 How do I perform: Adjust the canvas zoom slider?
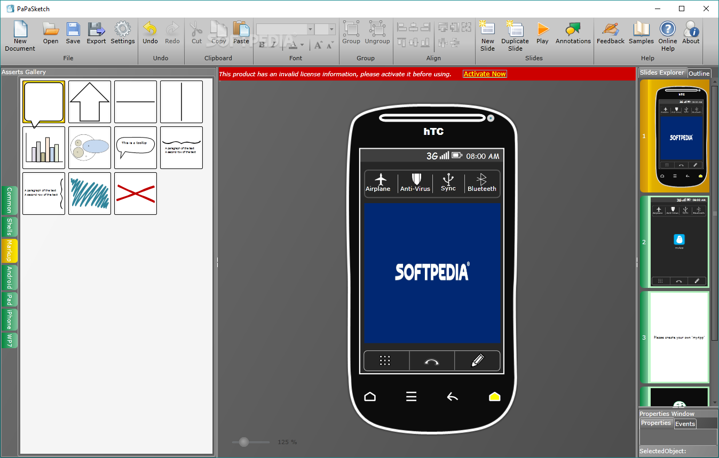click(244, 442)
